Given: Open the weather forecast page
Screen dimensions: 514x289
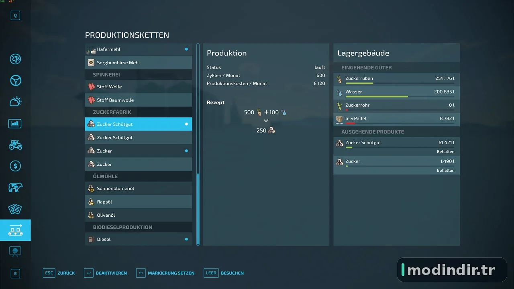Looking at the screenshot, I should pyautogui.click(x=15, y=102).
